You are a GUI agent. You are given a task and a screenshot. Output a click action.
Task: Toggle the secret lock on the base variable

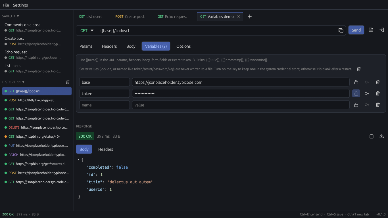tap(356, 82)
